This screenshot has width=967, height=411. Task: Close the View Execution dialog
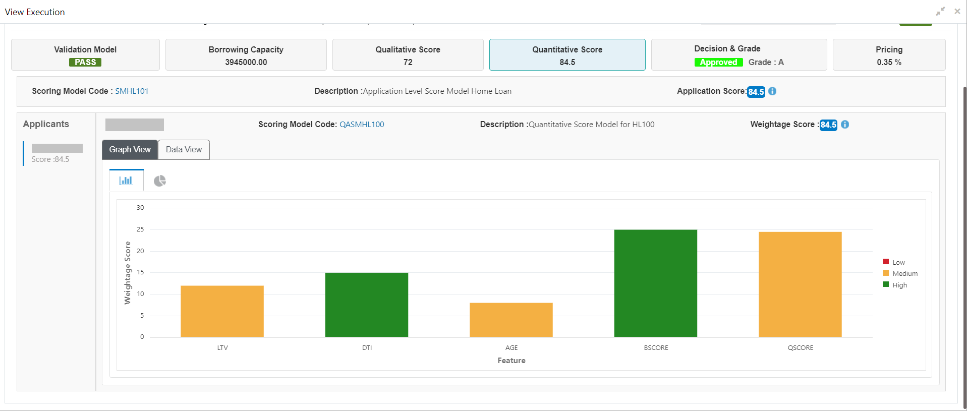click(957, 11)
